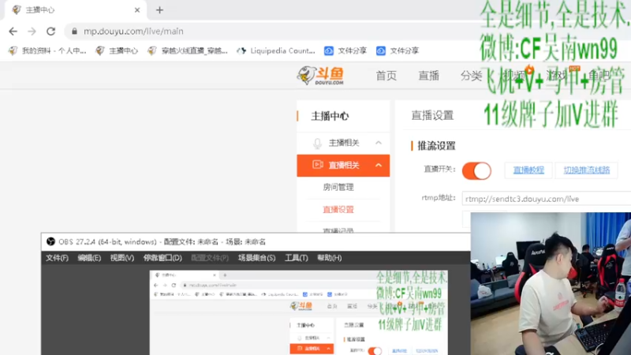
Task: Open the OBS 工具(T) menu
Action: click(297, 258)
